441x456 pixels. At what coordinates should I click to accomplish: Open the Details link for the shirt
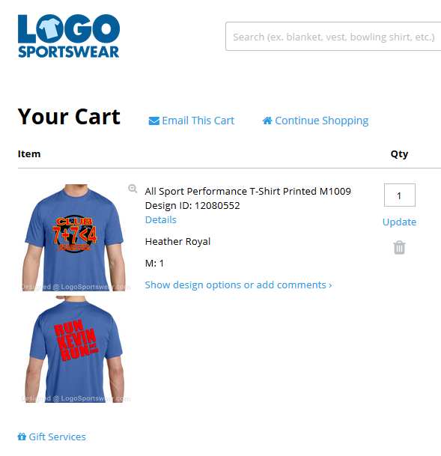[x=161, y=219]
